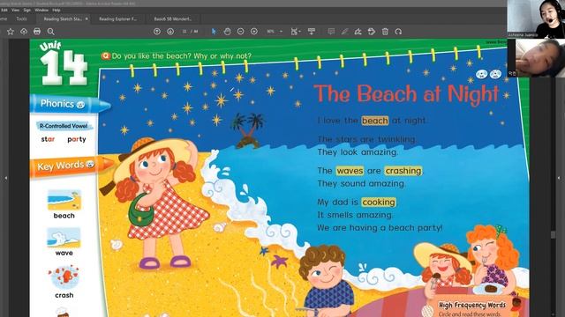Viewport: 565px width, 317px height.
Task: Select the video tile with name caption
Action: click(x=536, y=19)
